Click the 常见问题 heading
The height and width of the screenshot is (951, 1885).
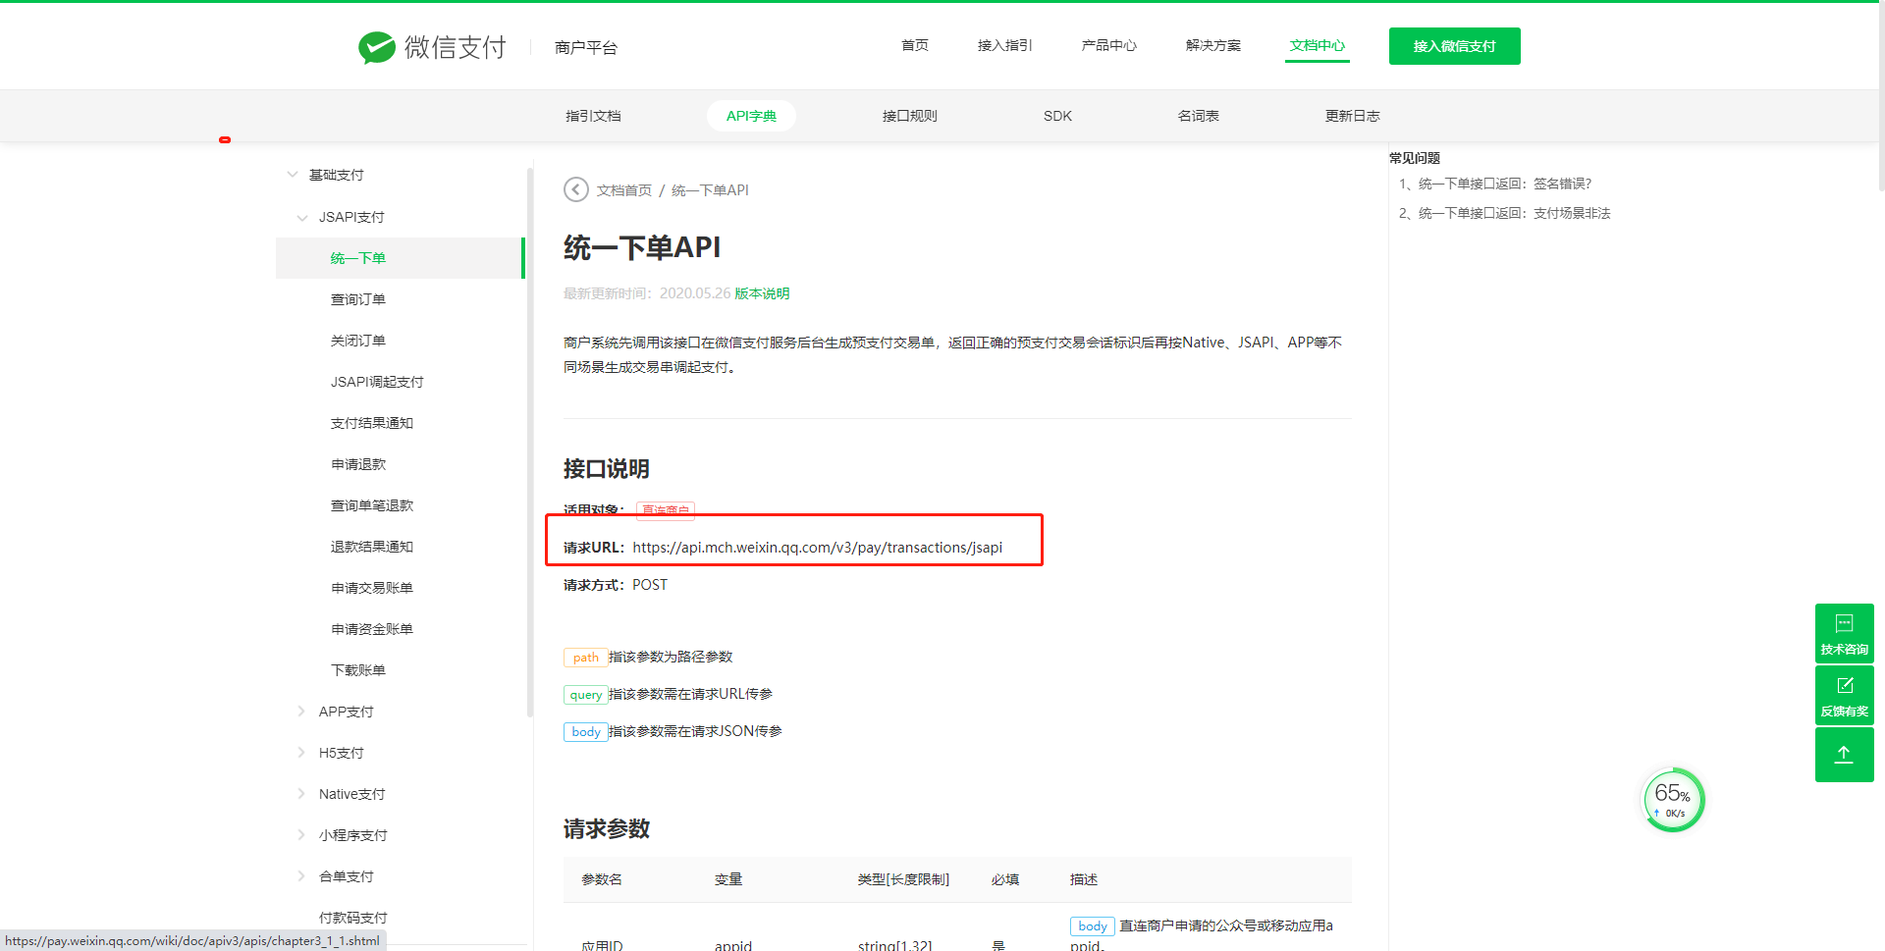[x=1415, y=158]
